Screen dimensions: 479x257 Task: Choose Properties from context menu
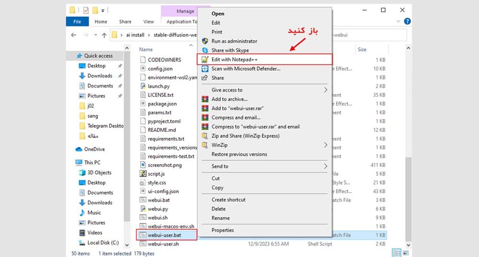point(222,230)
